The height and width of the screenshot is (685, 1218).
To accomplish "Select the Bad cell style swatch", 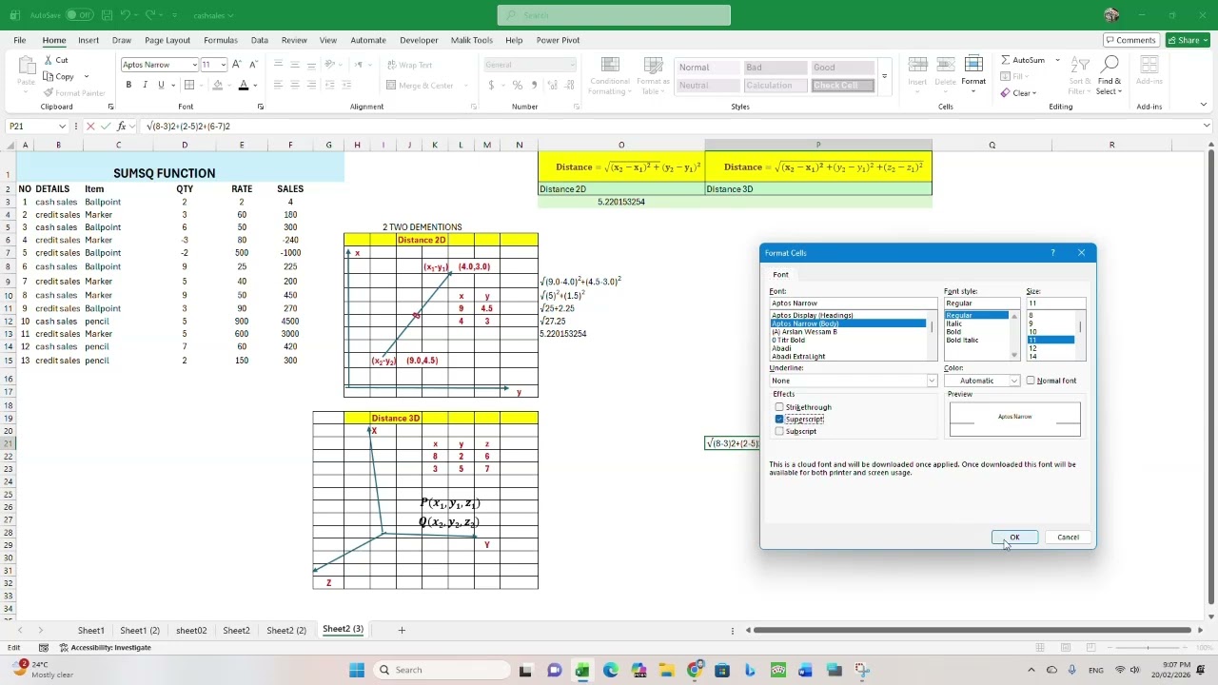I will coord(776,68).
